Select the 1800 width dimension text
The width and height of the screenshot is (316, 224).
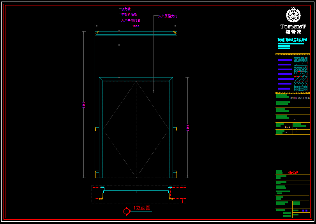(x=136, y=26)
